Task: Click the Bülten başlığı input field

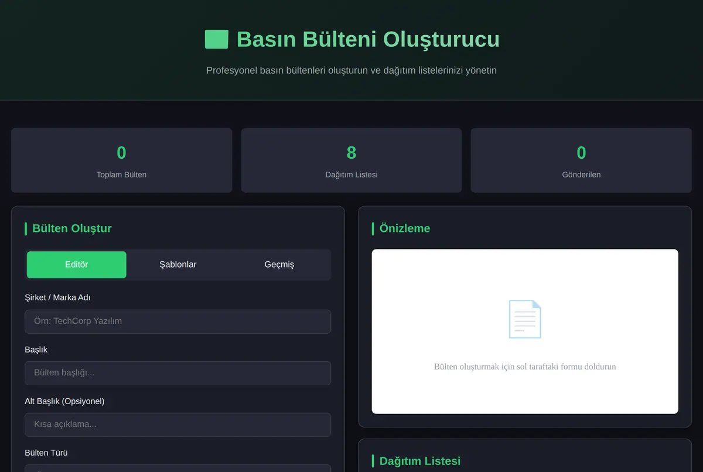Action: [x=178, y=373]
